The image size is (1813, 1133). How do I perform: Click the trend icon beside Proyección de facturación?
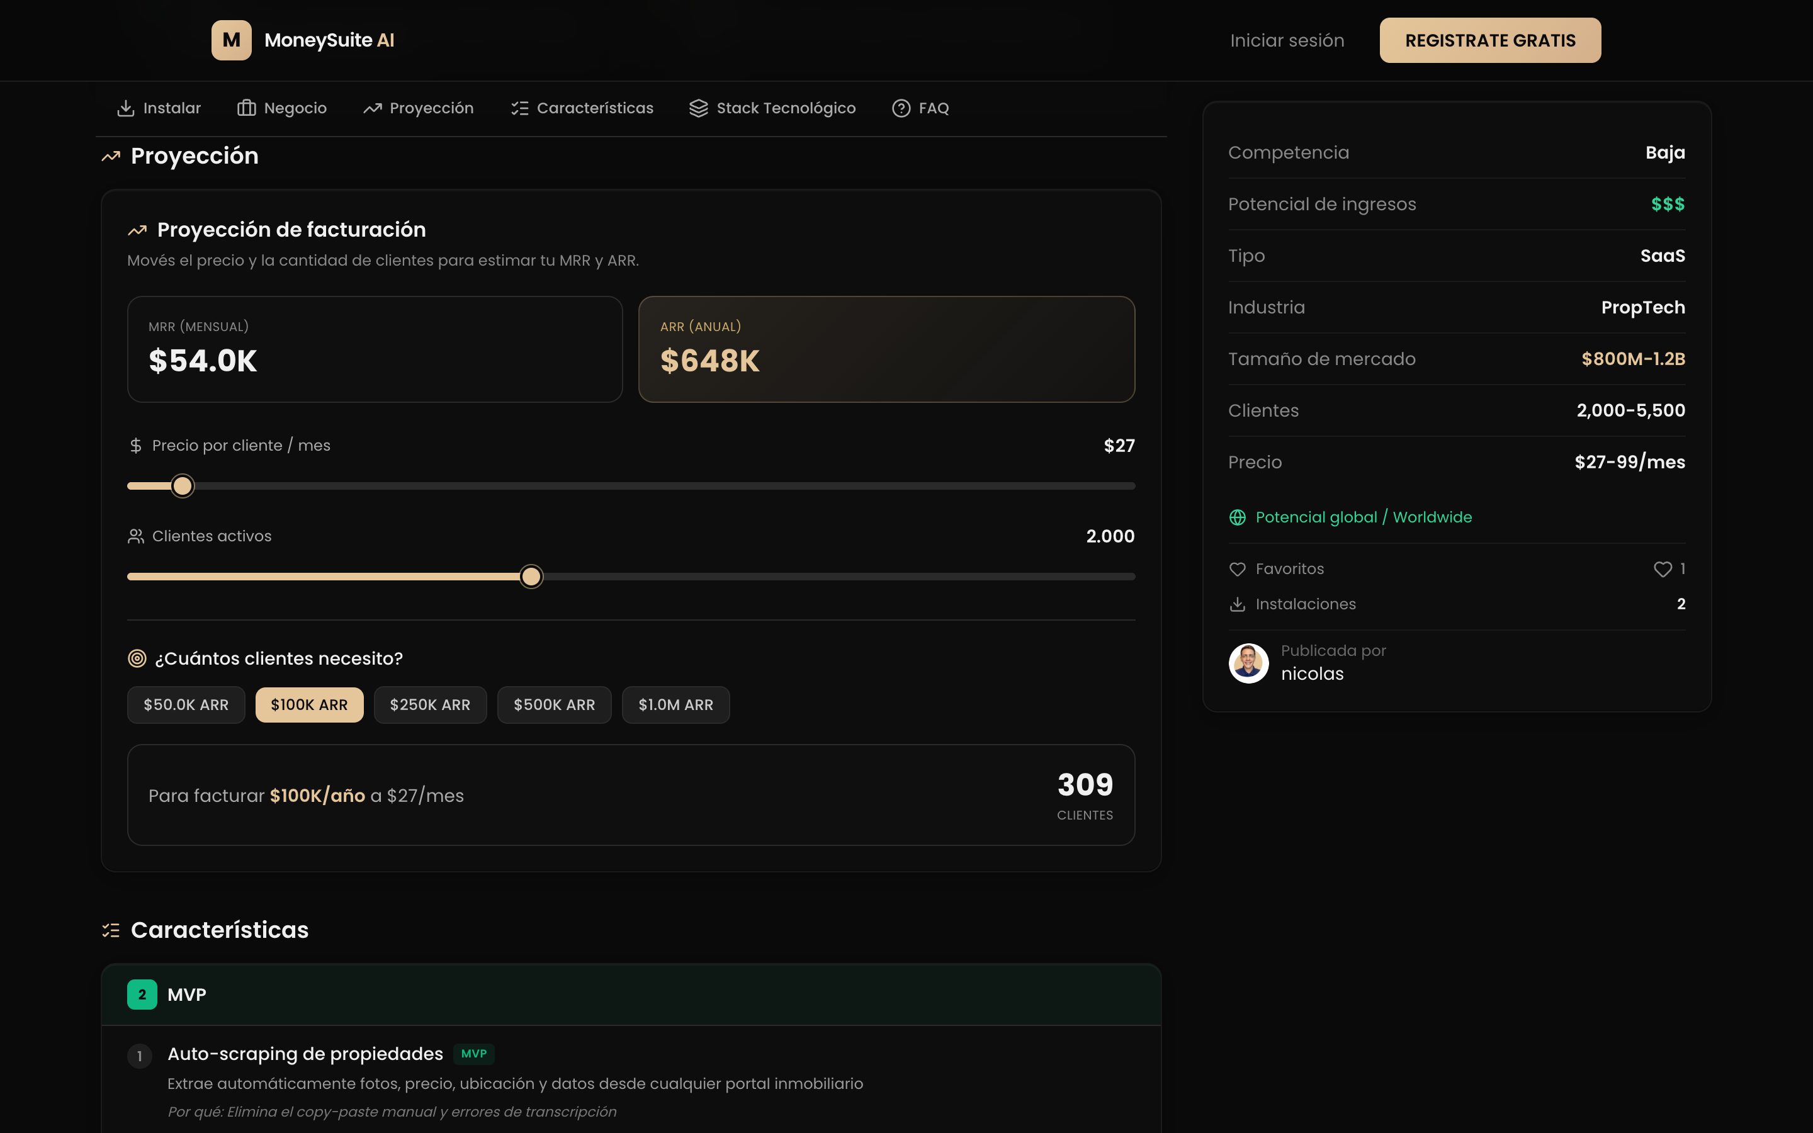(137, 231)
